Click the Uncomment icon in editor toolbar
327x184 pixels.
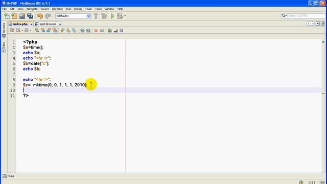click(x=115, y=31)
